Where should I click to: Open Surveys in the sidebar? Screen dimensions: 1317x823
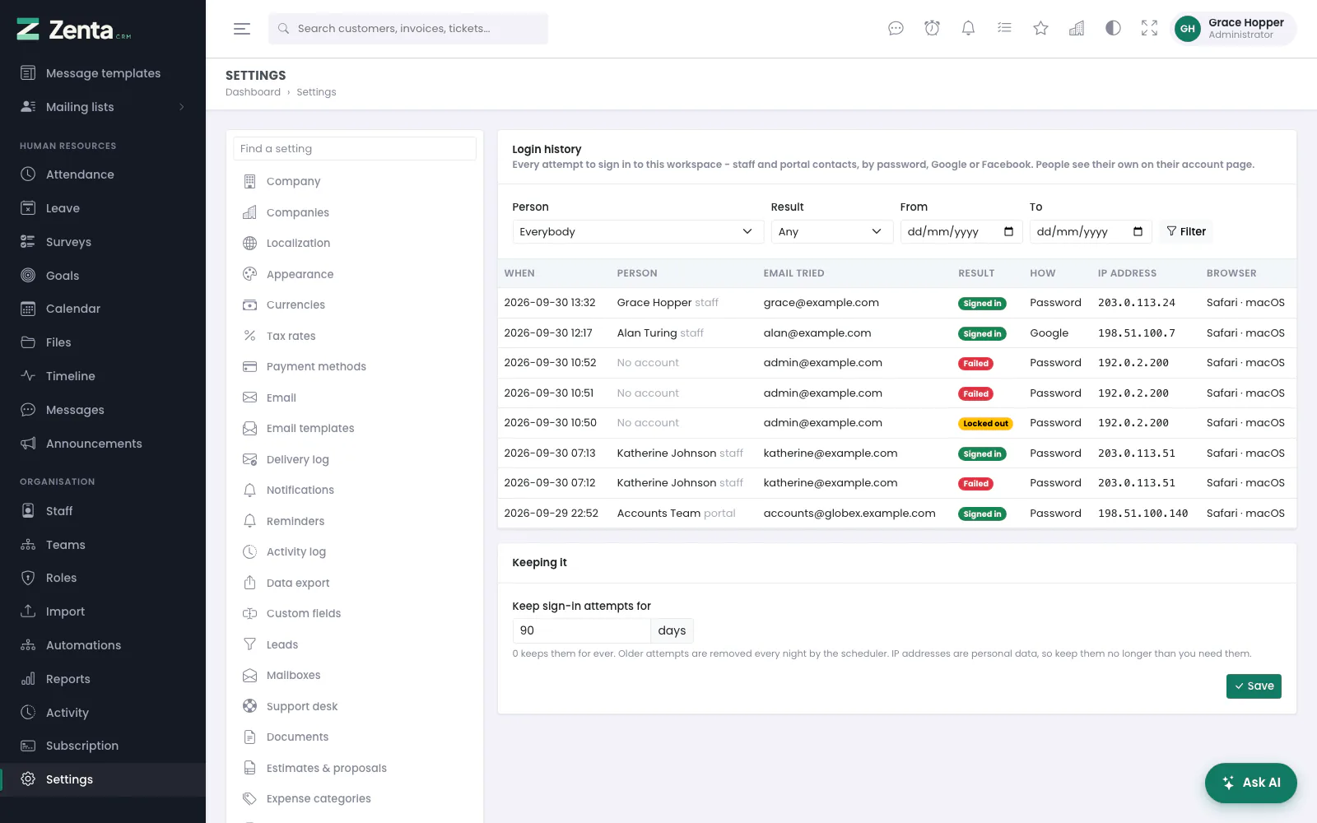click(103, 242)
